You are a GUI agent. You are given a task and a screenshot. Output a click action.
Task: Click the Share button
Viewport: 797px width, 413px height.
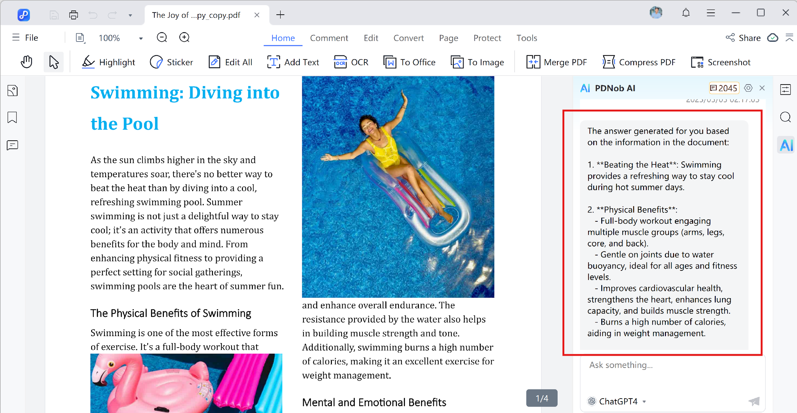click(743, 38)
